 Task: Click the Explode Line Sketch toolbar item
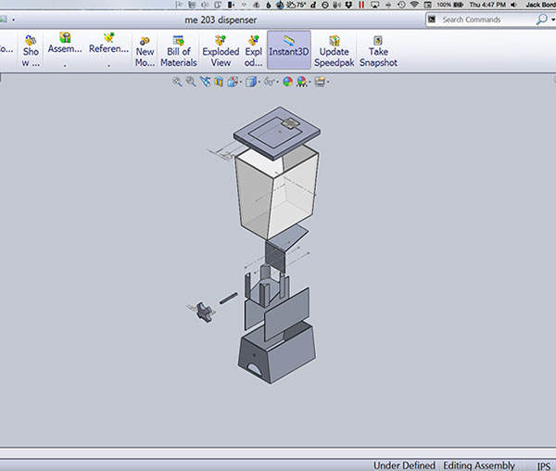[x=254, y=51]
